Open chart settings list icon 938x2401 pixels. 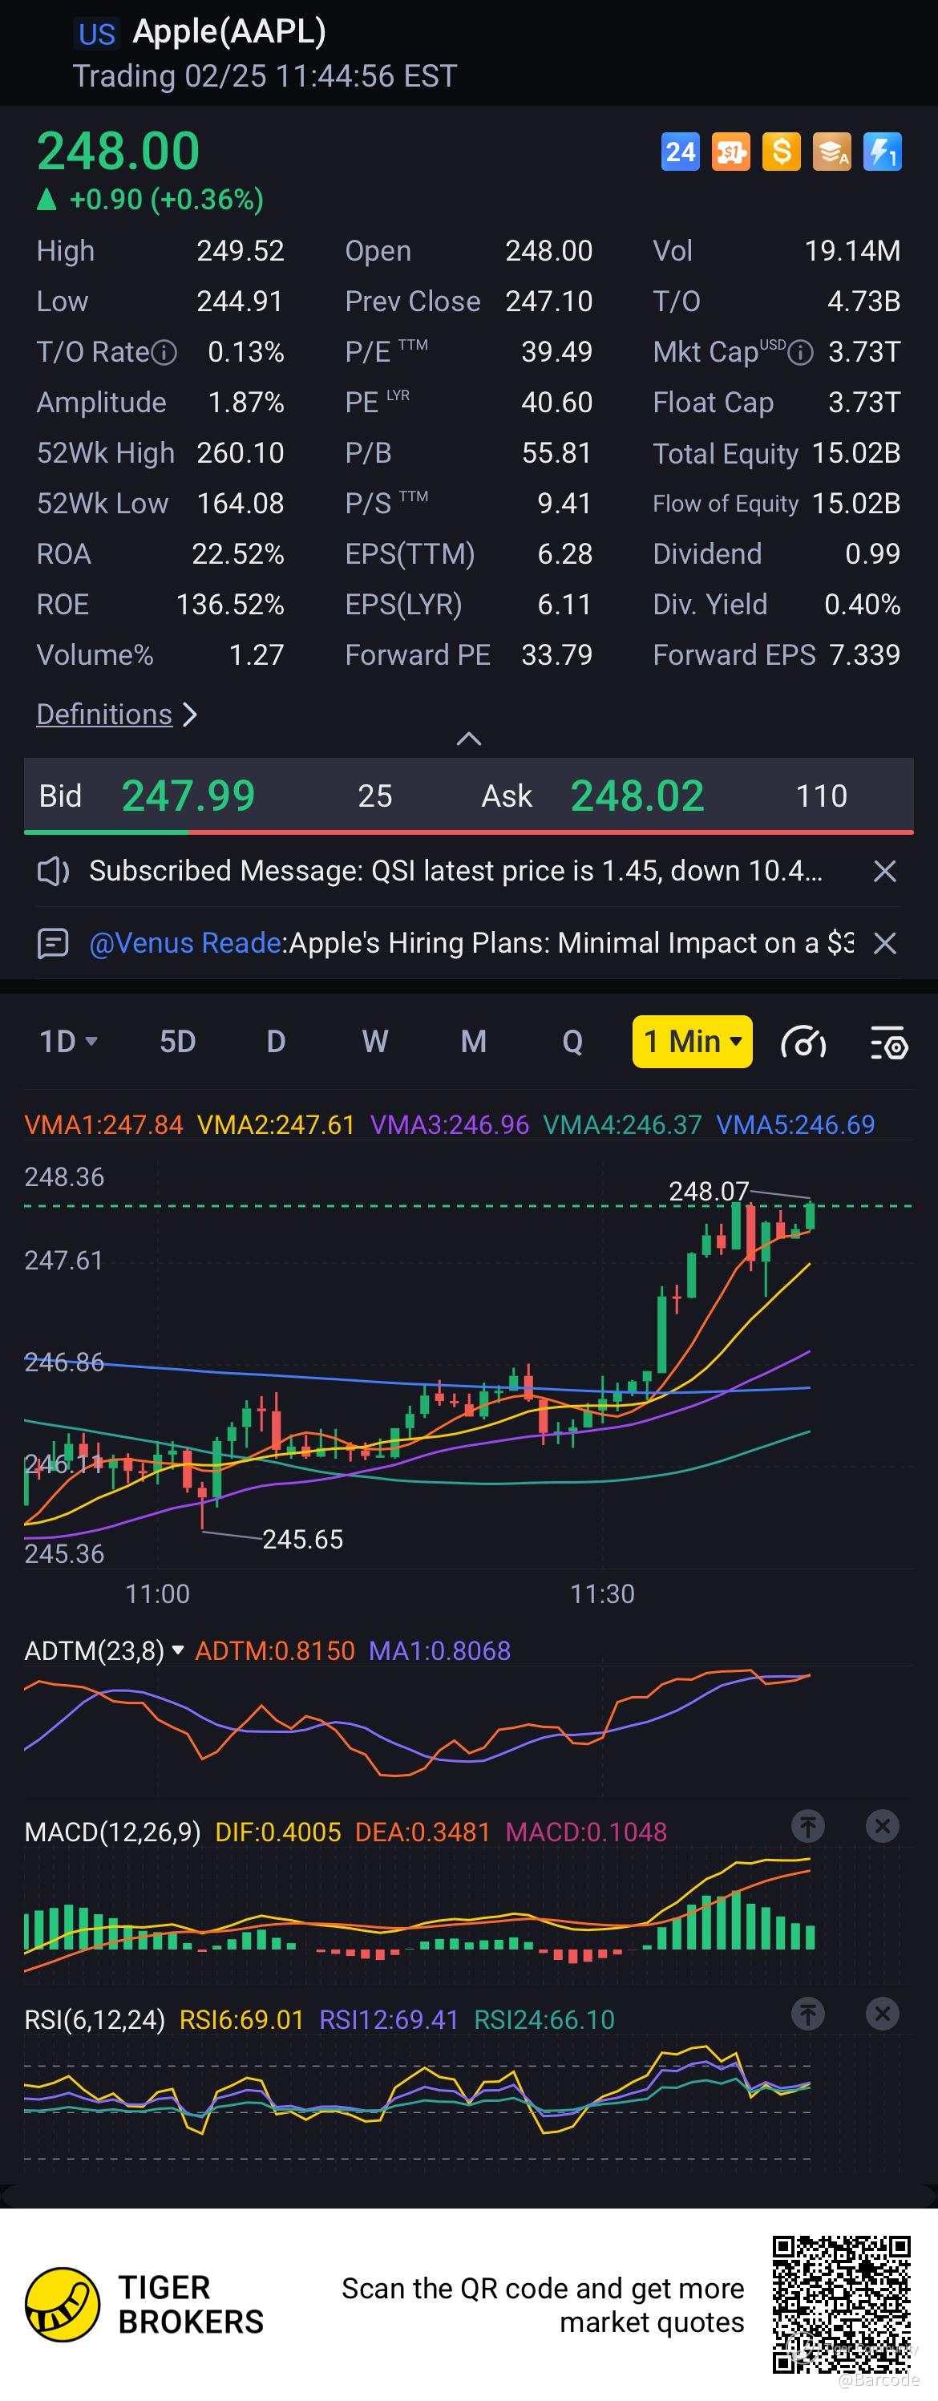tap(888, 1042)
